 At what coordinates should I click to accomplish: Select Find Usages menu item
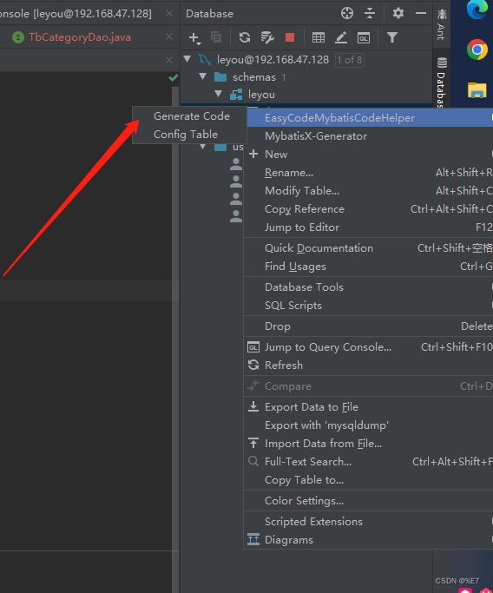pyautogui.click(x=368, y=267)
